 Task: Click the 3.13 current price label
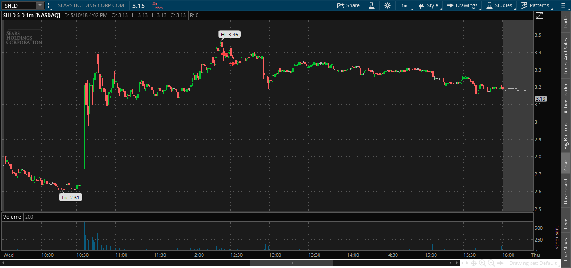click(541, 99)
